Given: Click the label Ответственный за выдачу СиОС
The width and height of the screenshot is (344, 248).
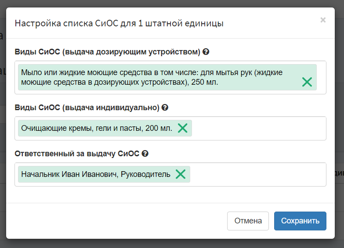Looking at the screenshot, I should [77, 154].
